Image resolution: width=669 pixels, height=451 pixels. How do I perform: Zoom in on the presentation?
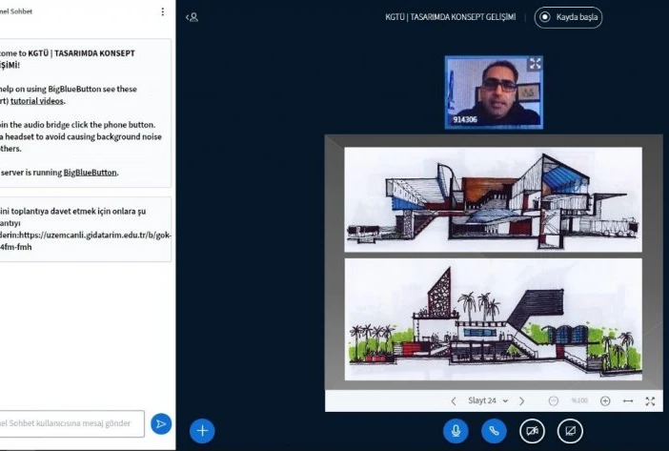pos(605,401)
